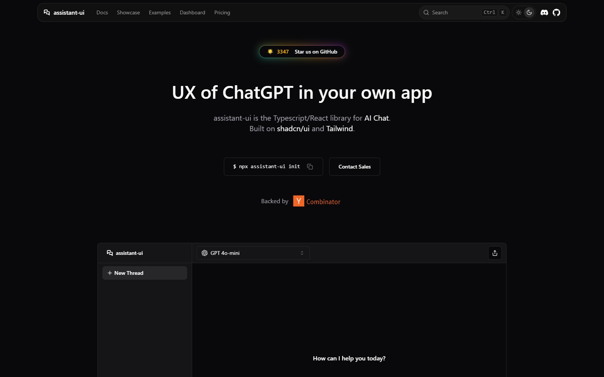Switch to light theme with the sun icon

tap(519, 12)
